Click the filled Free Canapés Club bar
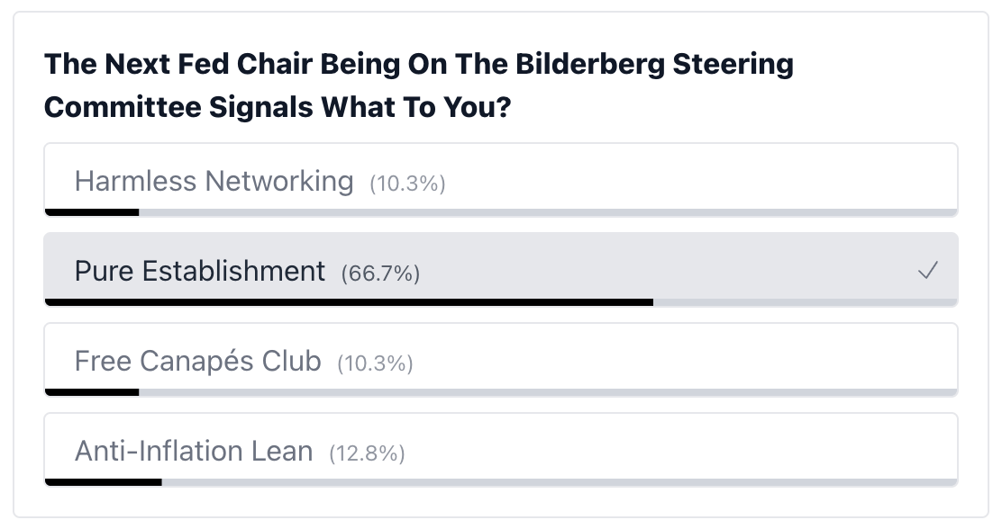1002x529 pixels. pos(92,392)
